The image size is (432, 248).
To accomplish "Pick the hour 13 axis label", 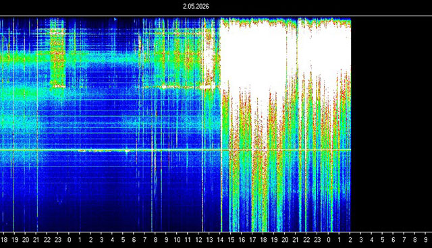I will (x=209, y=240).
